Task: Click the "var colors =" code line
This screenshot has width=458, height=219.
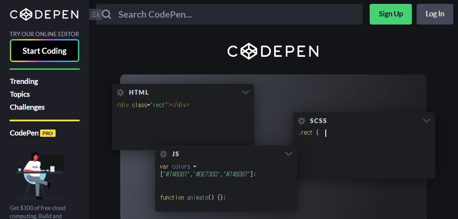Action: pos(179,167)
